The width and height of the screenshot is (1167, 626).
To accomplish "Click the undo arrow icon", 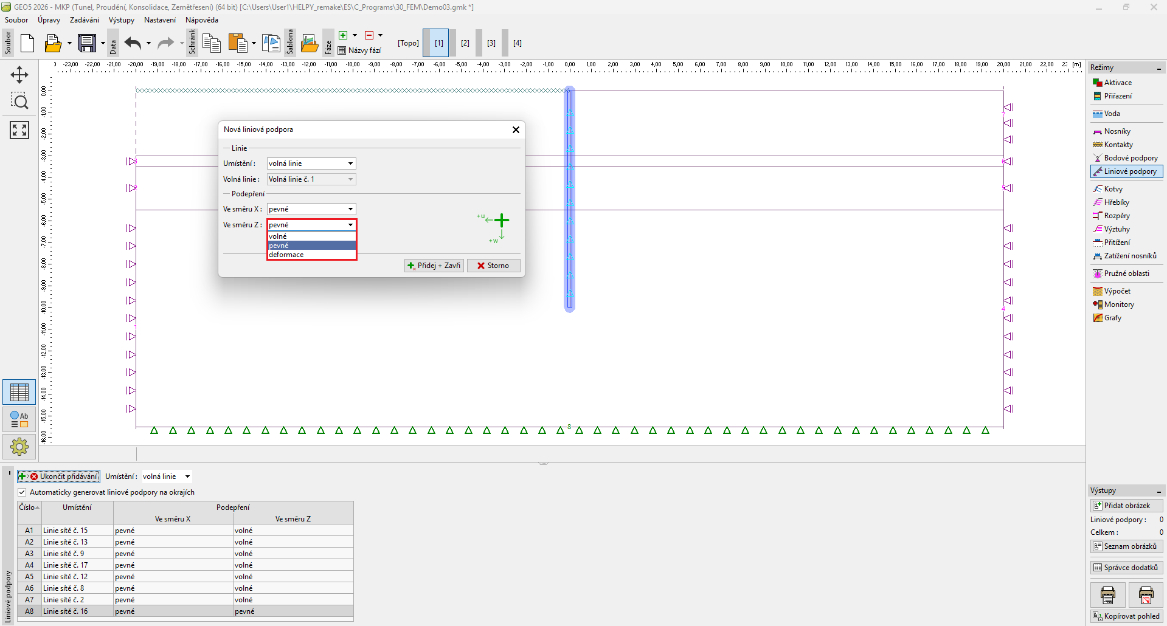I will (x=133, y=43).
